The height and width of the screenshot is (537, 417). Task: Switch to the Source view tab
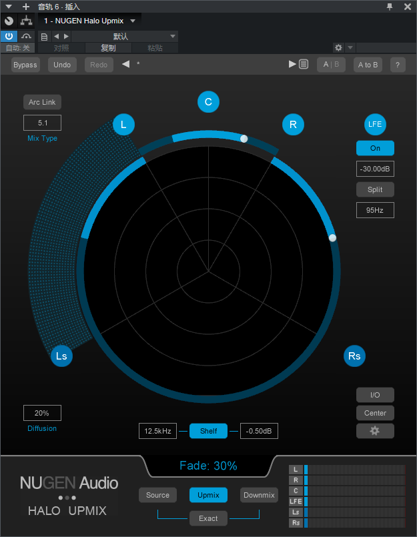[x=157, y=495]
